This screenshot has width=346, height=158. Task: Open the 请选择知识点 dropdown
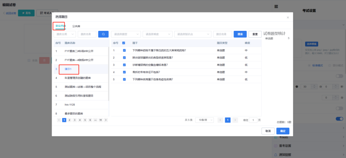(193, 34)
